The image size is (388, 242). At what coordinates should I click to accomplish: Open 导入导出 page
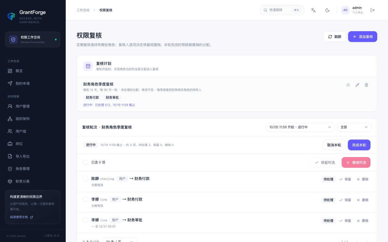(x=33, y=156)
